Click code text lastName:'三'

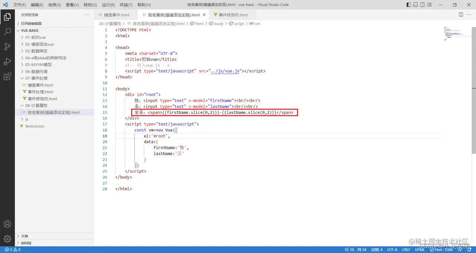click(168, 154)
